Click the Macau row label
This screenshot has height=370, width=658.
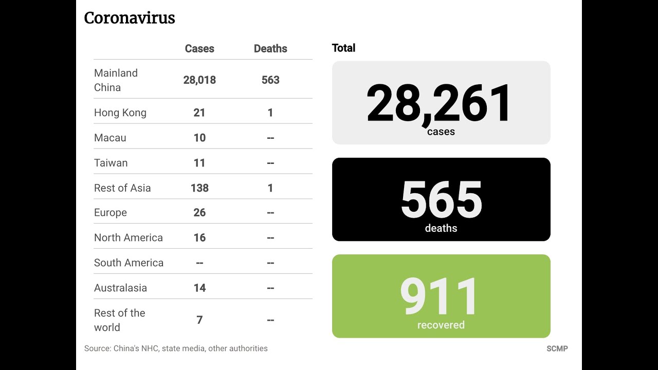pyautogui.click(x=110, y=138)
